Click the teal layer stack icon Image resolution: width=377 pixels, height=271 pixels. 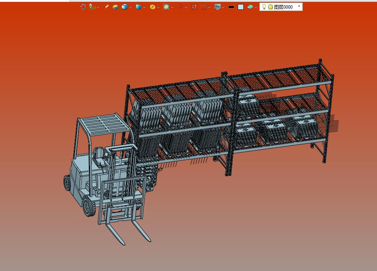[250, 7]
